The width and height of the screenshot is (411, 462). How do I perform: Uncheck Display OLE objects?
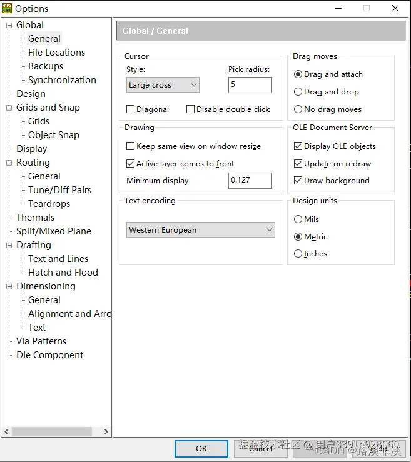coord(298,146)
